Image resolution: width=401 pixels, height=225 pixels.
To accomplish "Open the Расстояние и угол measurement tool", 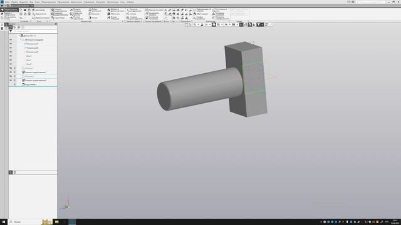I will tap(220, 10).
